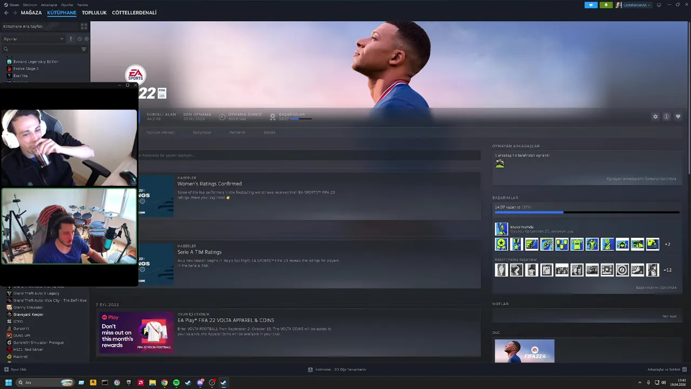Open the Oyunlar menu in the menu bar
The height and width of the screenshot is (389, 691).
pyautogui.click(x=67, y=5)
